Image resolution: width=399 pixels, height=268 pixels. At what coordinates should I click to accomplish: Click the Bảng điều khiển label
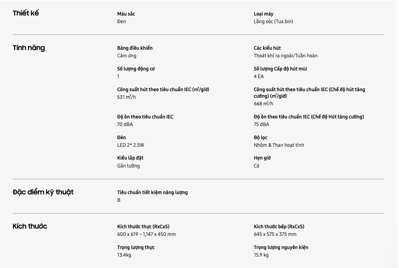coord(135,48)
